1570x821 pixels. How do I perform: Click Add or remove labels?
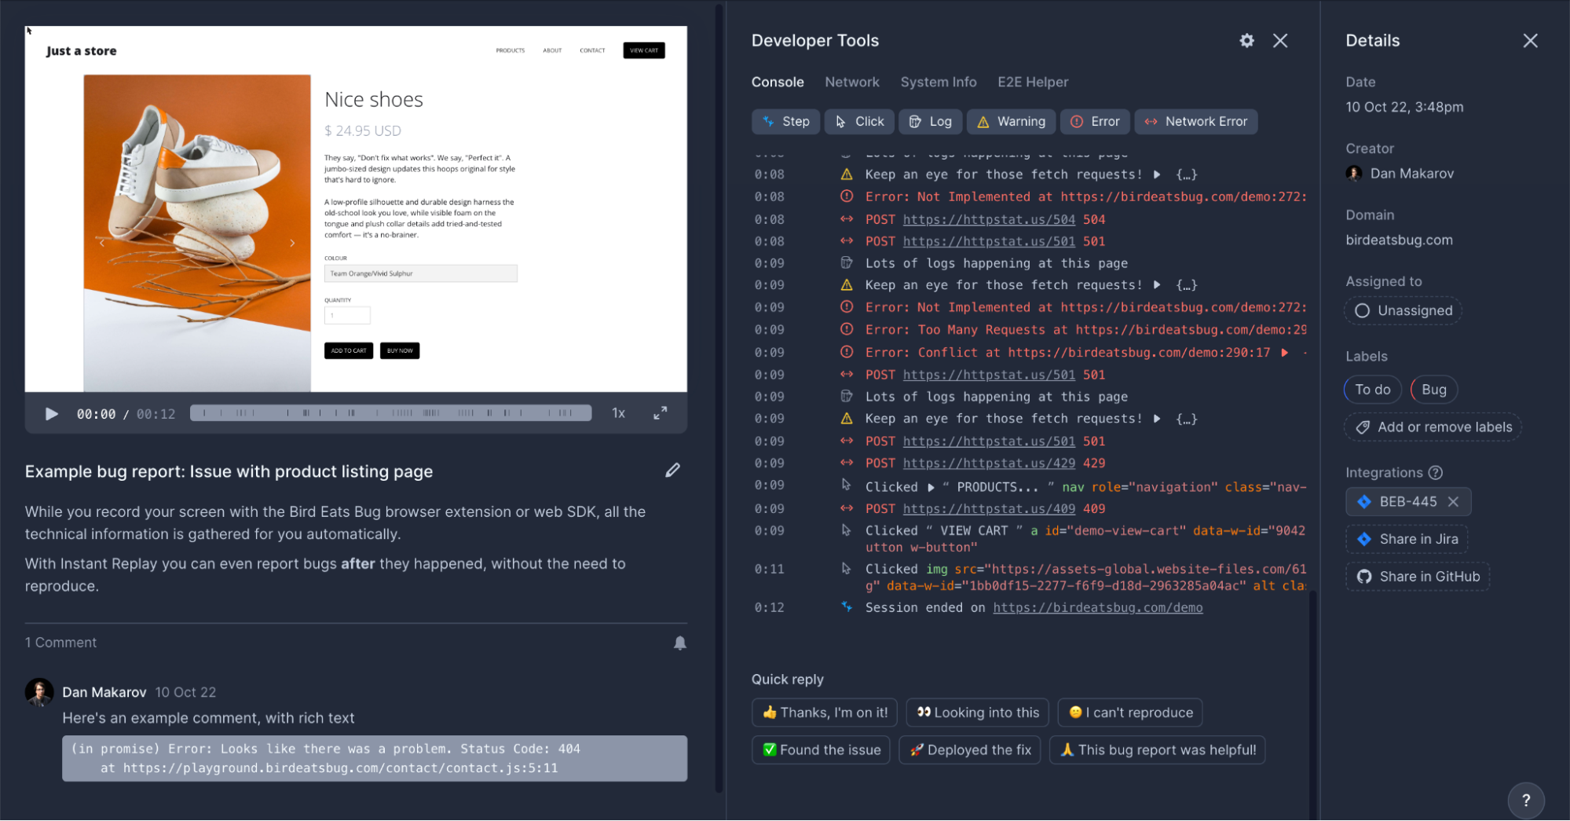[1432, 427]
